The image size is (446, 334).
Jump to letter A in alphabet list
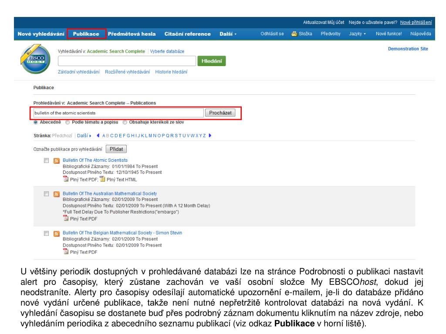[104, 136]
